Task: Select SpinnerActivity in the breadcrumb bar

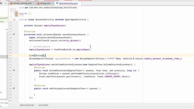Action: click(x=27, y=105)
